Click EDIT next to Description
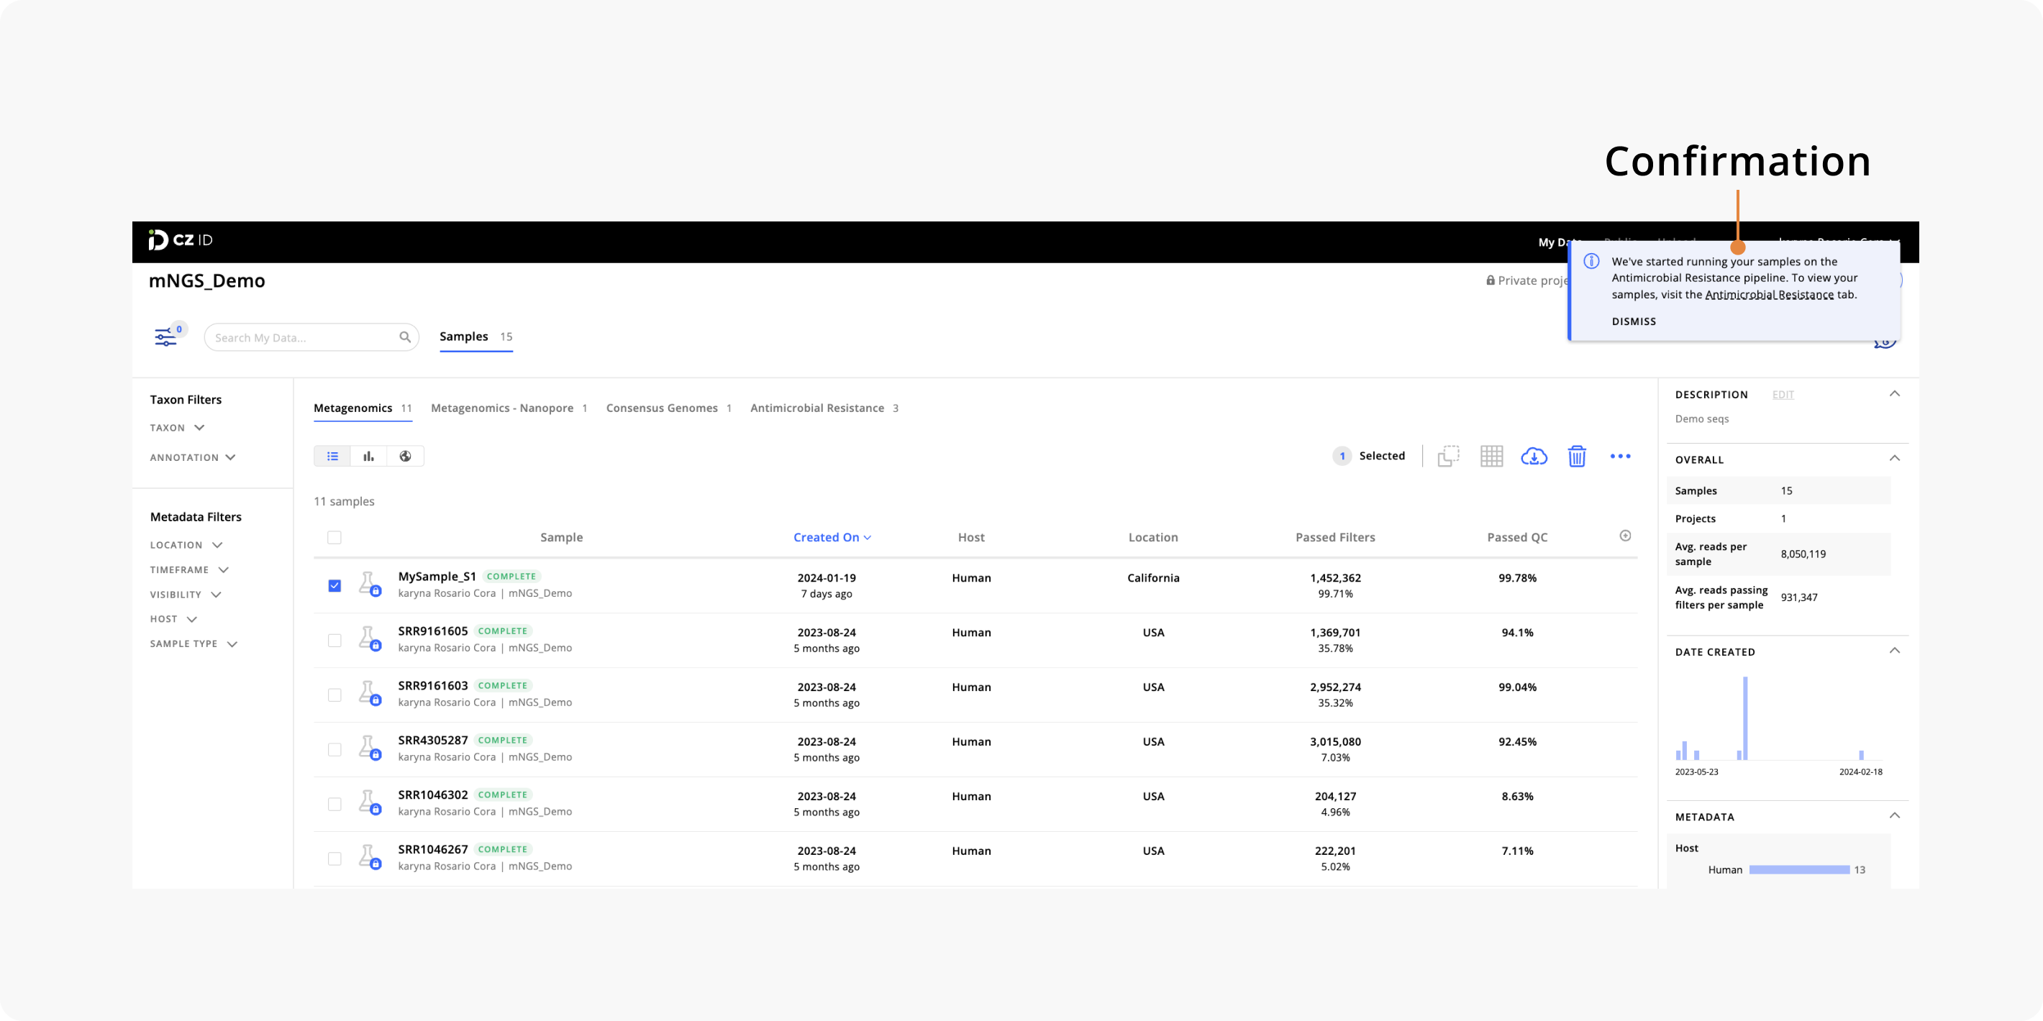This screenshot has height=1021, width=2043. click(1783, 395)
